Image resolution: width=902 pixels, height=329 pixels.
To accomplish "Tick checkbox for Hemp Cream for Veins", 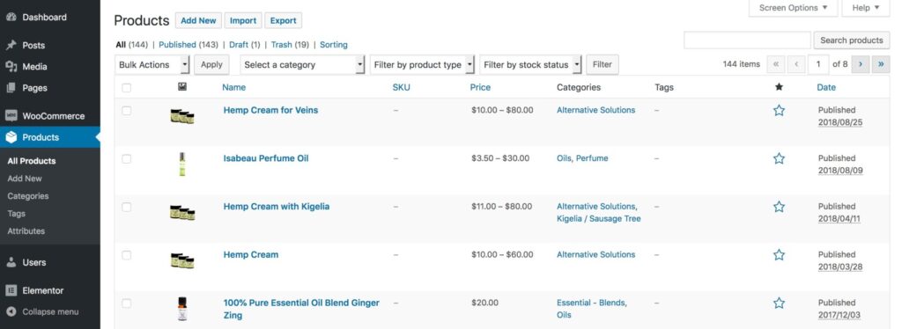I will tap(127, 110).
